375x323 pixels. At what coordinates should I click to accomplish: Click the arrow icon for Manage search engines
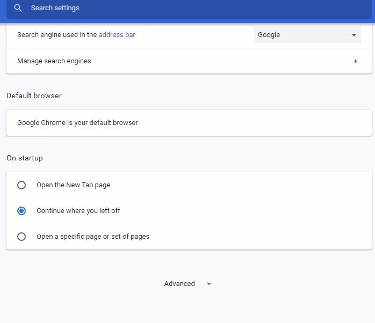(356, 61)
